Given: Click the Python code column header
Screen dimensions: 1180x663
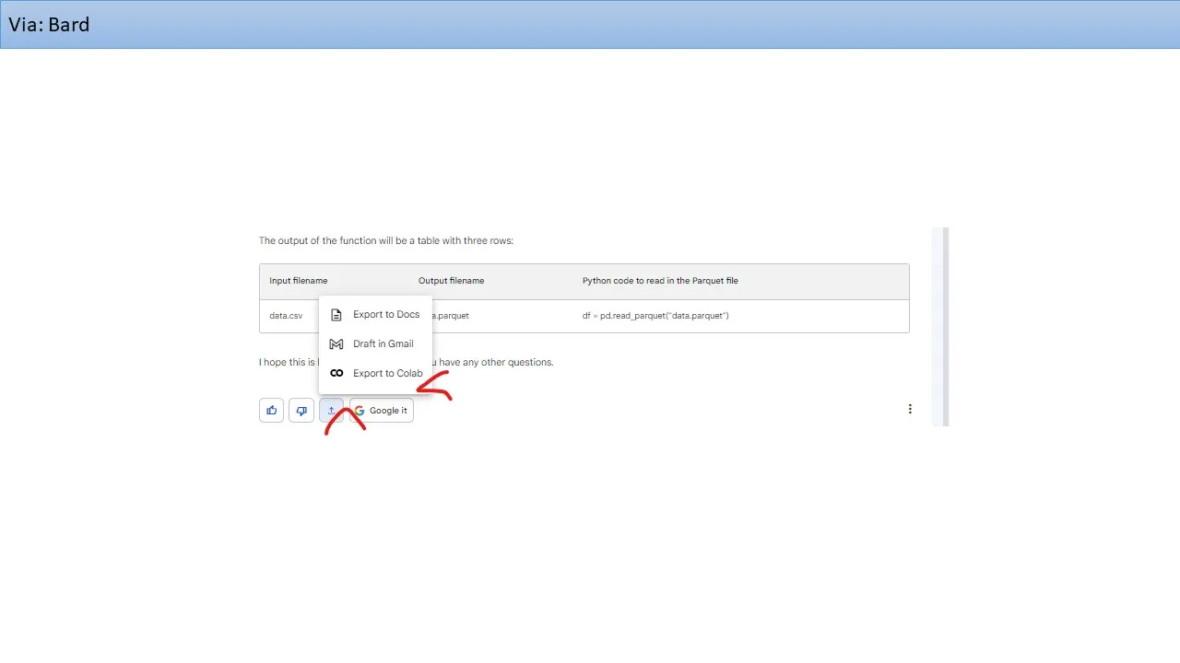Looking at the screenshot, I should coord(660,281).
